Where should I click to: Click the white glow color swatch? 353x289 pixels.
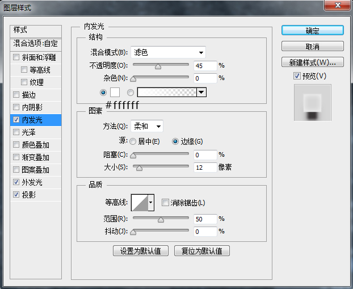[115, 93]
